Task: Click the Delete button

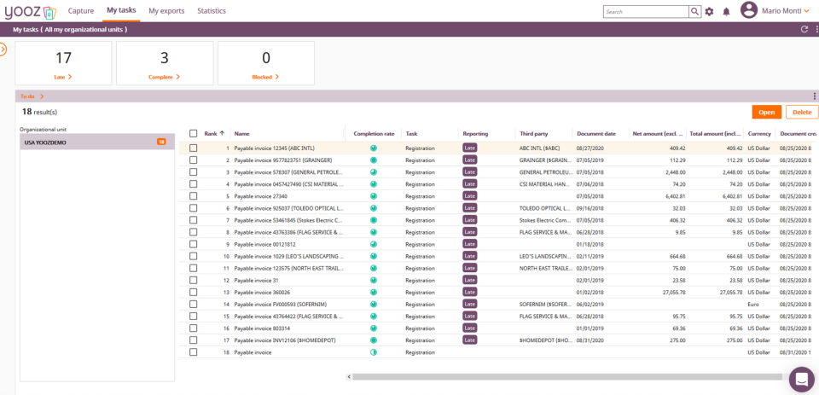Action: 802,112
